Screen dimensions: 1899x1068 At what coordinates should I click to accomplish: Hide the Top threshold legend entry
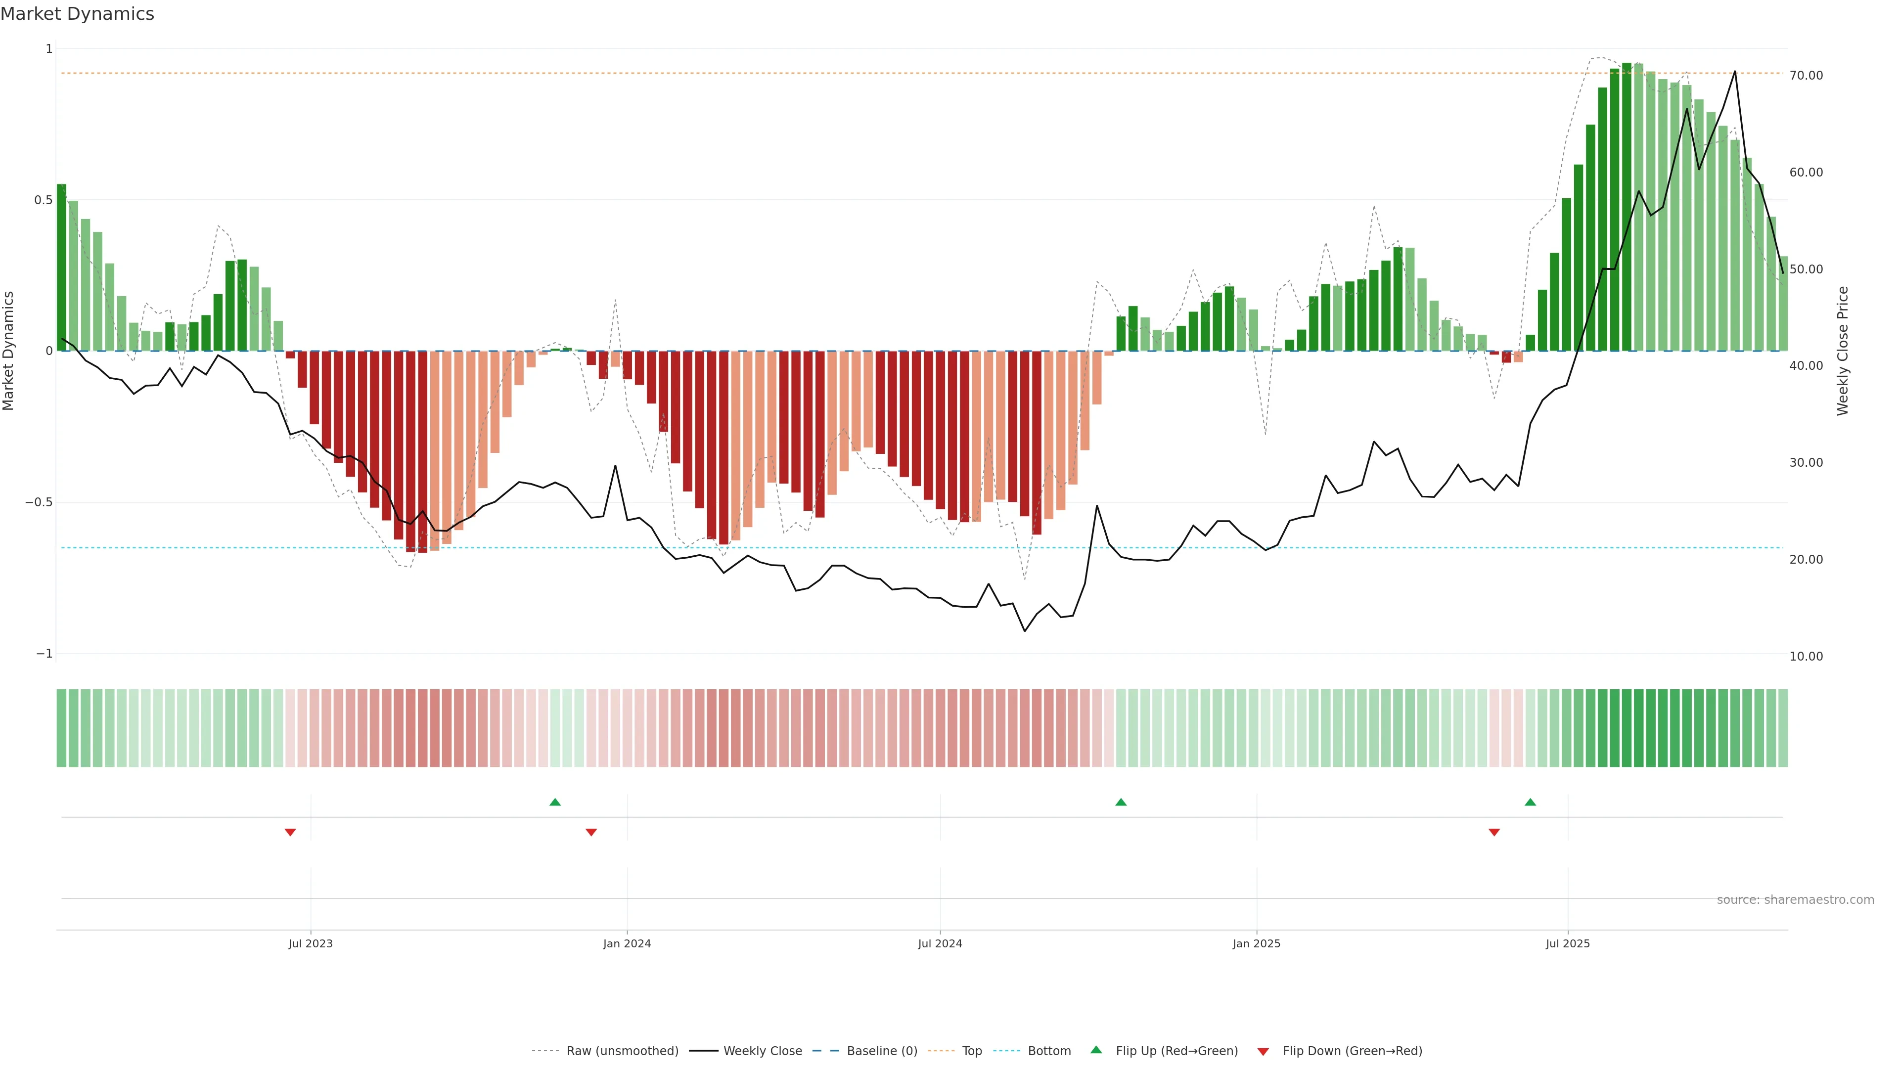[x=972, y=1051]
